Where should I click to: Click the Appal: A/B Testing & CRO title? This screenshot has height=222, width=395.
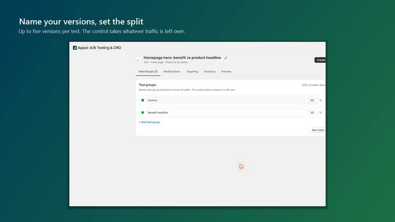[99, 48]
